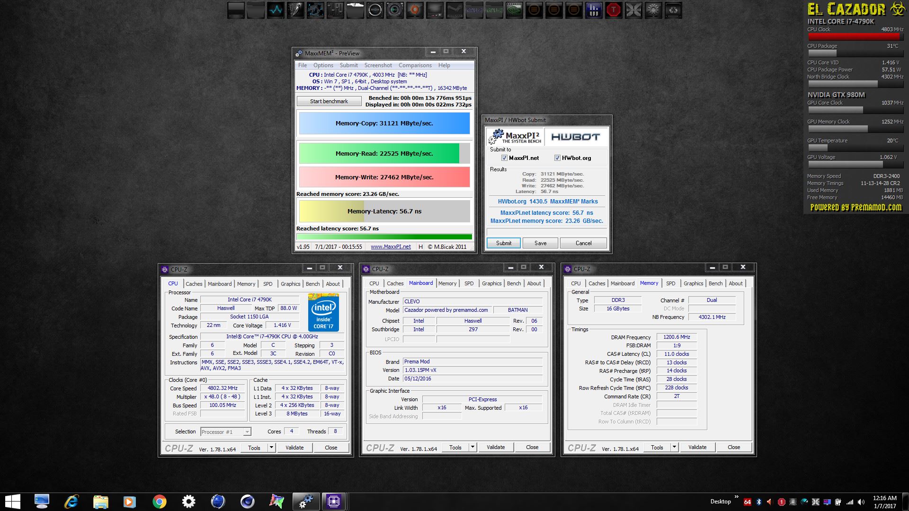Open File Explorer folder on taskbar
The height and width of the screenshot is (511, 909).
(100, 502)
